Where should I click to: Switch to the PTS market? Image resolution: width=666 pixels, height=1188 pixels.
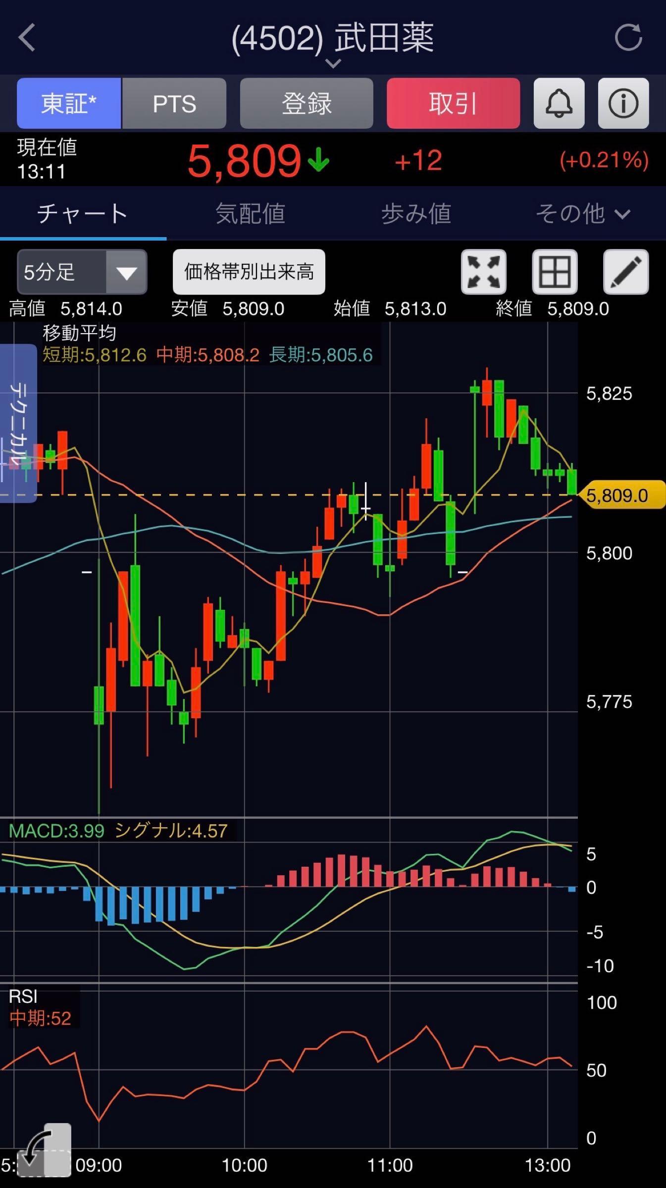point(174,103)
